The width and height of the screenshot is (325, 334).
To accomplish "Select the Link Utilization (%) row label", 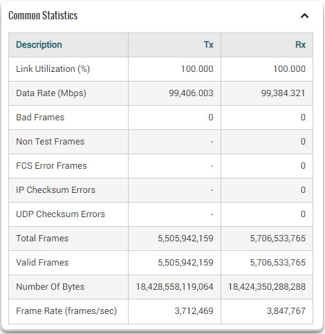I will tap(53, 69).
